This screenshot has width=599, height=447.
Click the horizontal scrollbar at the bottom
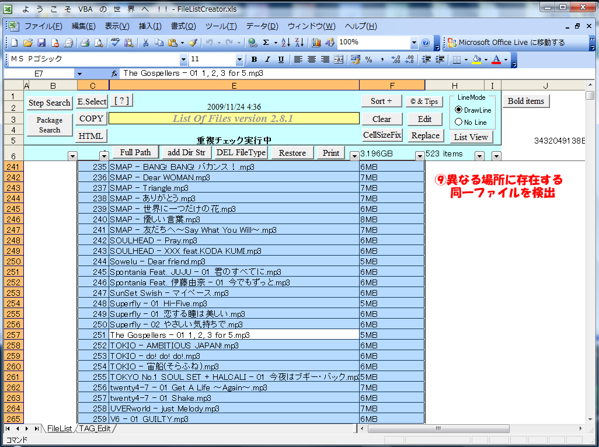[438, 428]
